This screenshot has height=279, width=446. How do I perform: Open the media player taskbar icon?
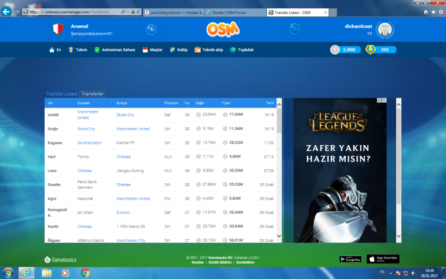click(x=65, y=273)
